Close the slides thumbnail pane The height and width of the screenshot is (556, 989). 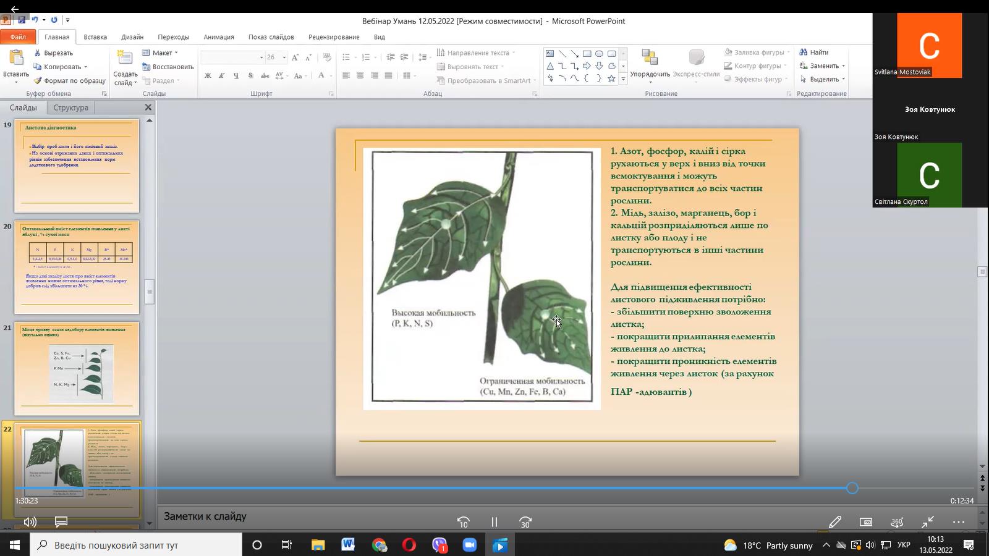(x=148, y=107)
